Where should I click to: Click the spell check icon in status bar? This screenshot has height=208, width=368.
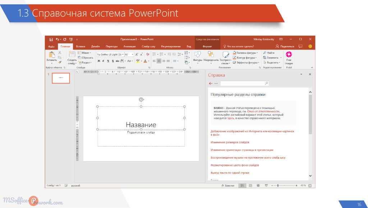[x=66, y=185]
